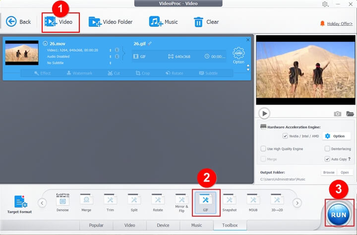
Task: Add a Music file
Action: click(164, 22)
